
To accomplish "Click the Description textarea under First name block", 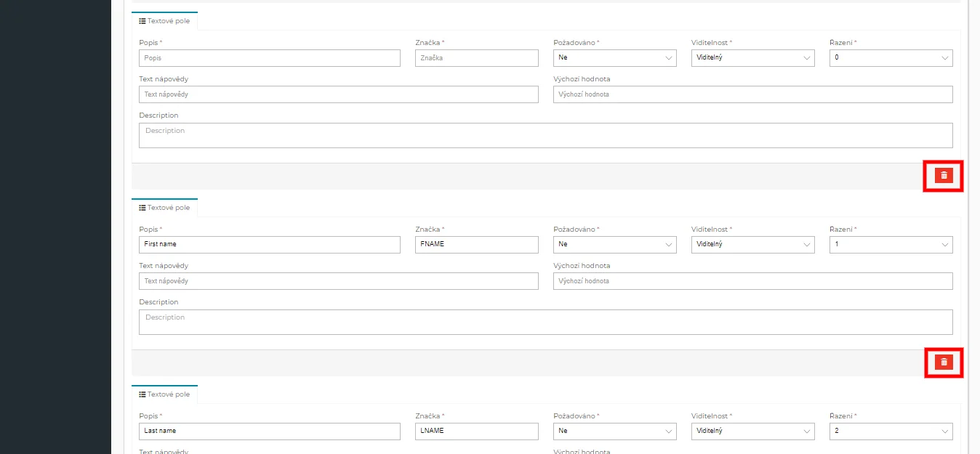I will pyautogui.click(x=545, y=323).
